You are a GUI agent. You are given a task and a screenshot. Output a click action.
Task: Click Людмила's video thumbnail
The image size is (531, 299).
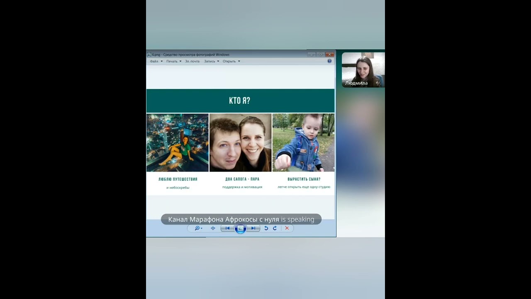pos(363,69)
